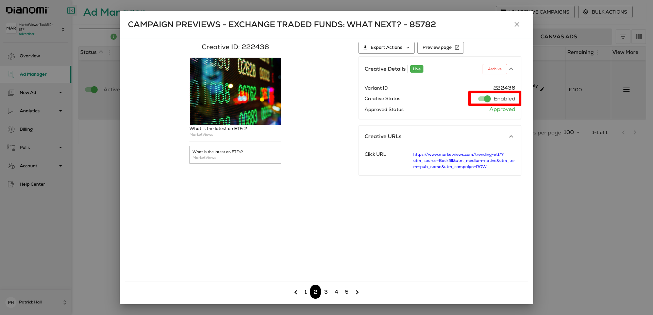Click the external link icon on Preview page
The image size is (653, 315).
click(x=457, y=48)
